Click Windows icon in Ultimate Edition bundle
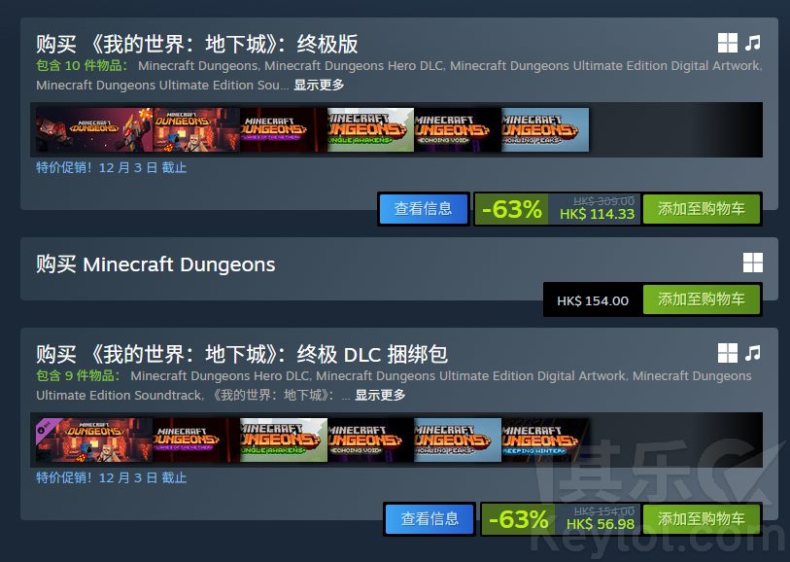 click(728, 44)
